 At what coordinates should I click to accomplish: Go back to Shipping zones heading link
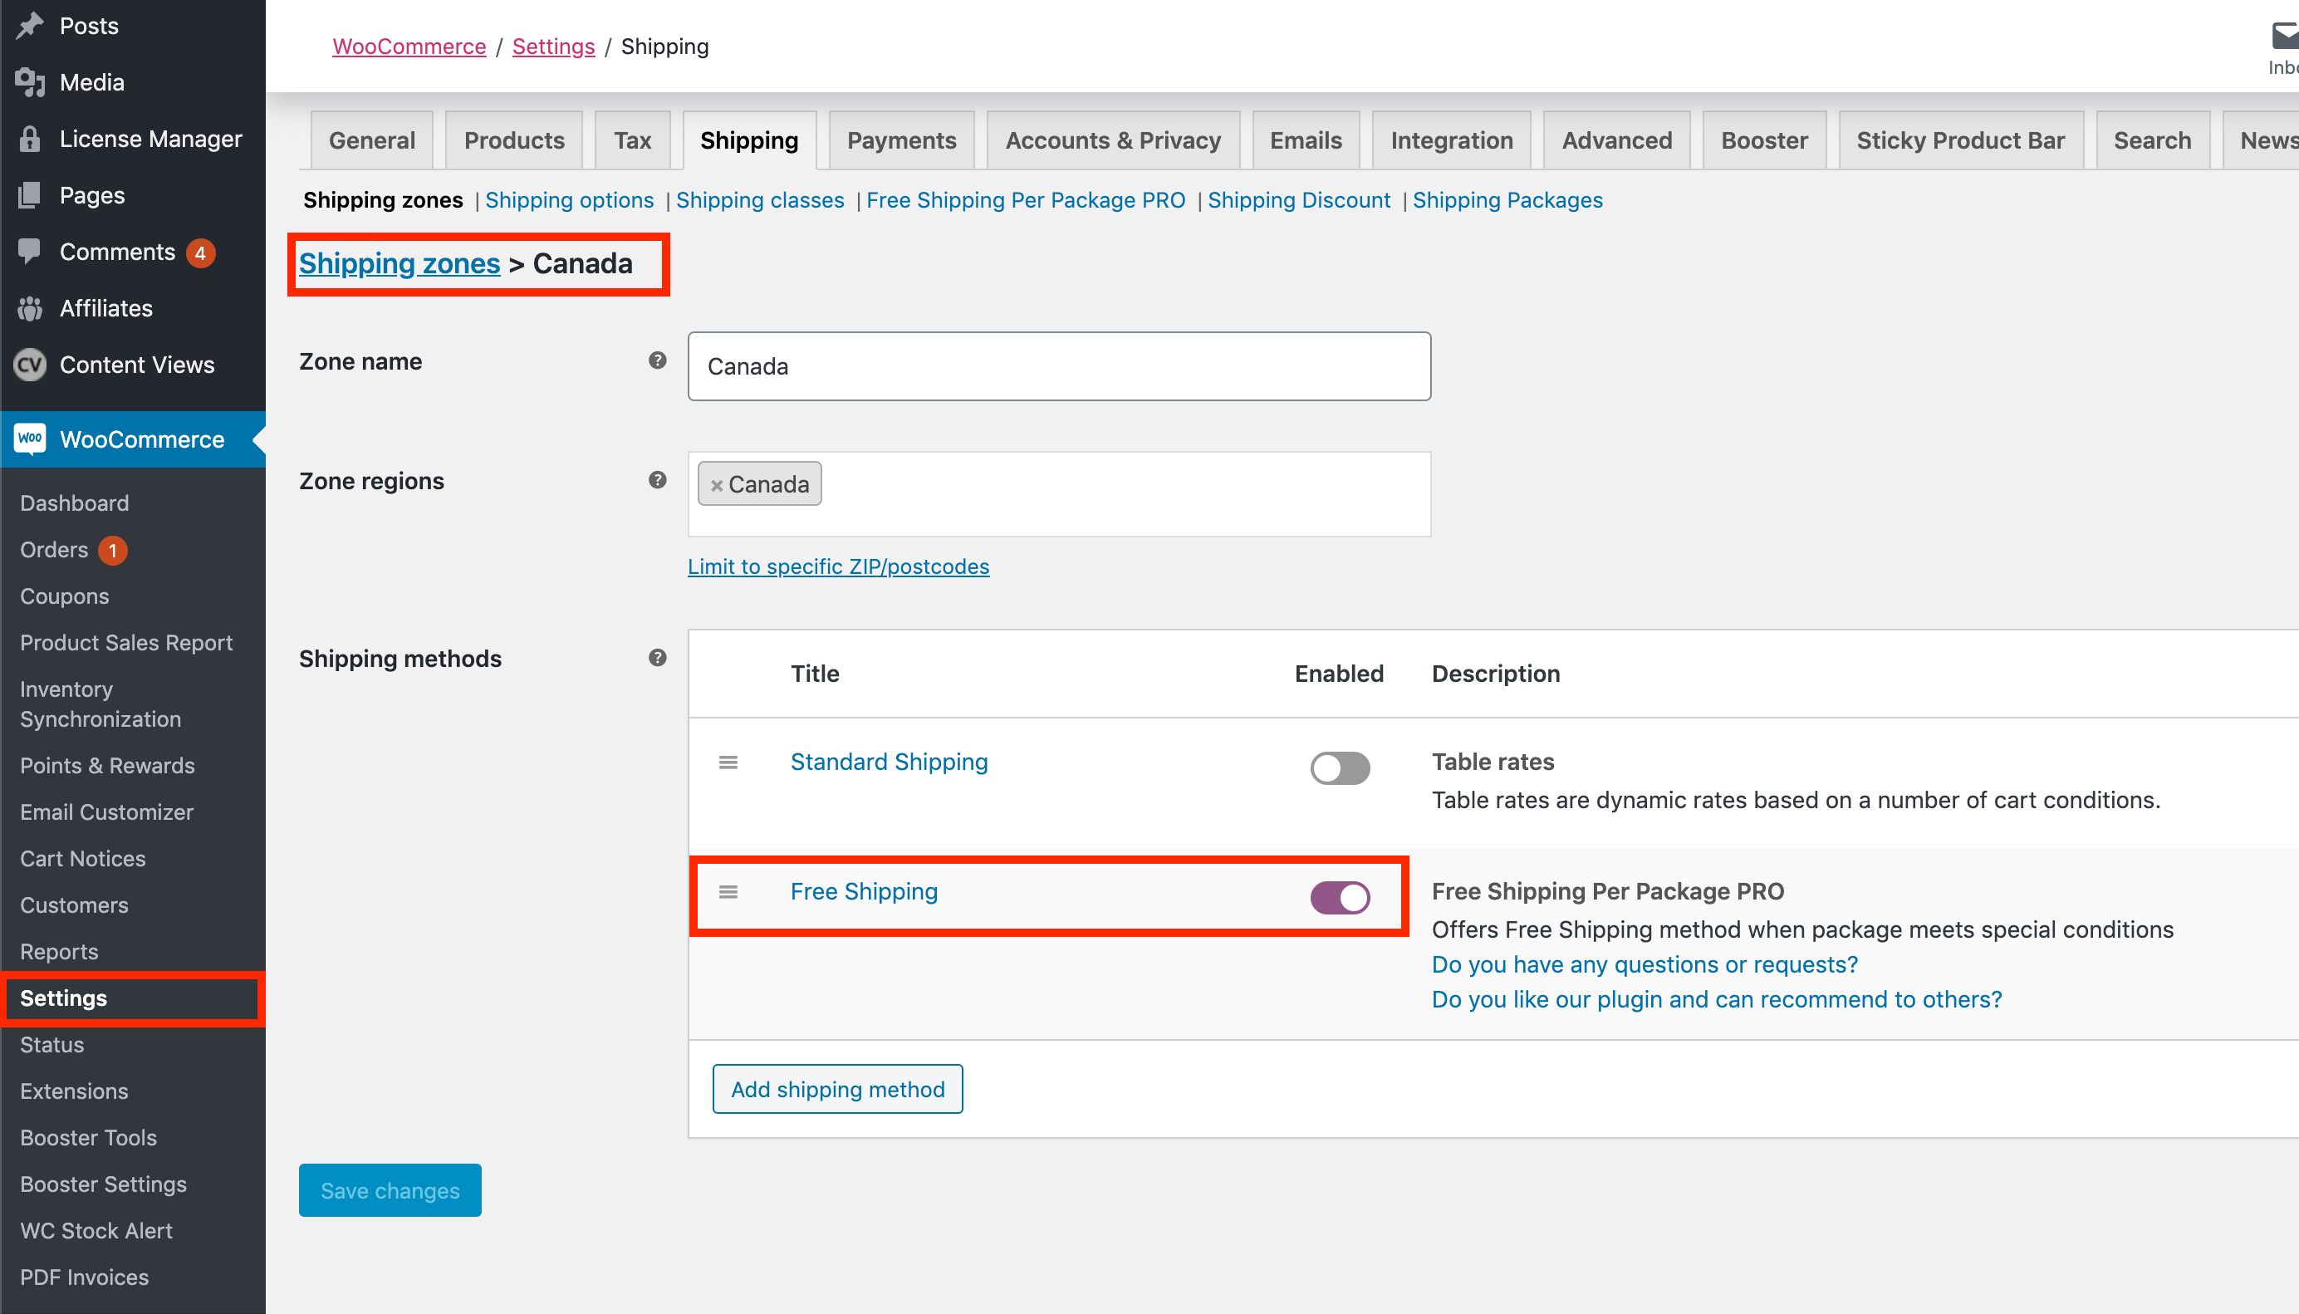coord(399,263)
